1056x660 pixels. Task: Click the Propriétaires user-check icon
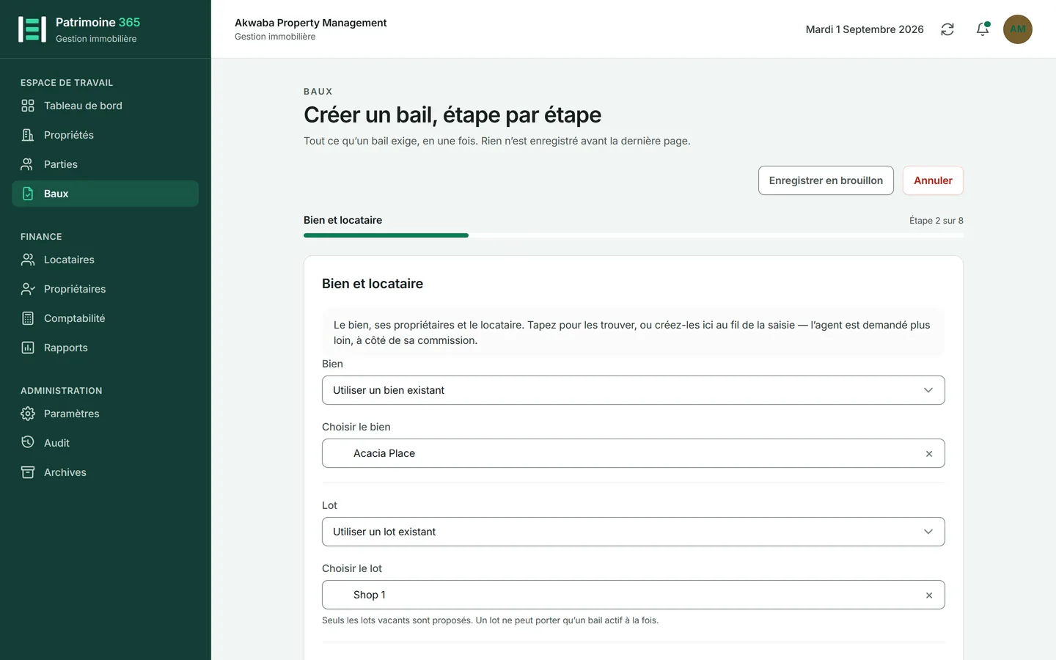pyautogui.click(x=28, y=289)
